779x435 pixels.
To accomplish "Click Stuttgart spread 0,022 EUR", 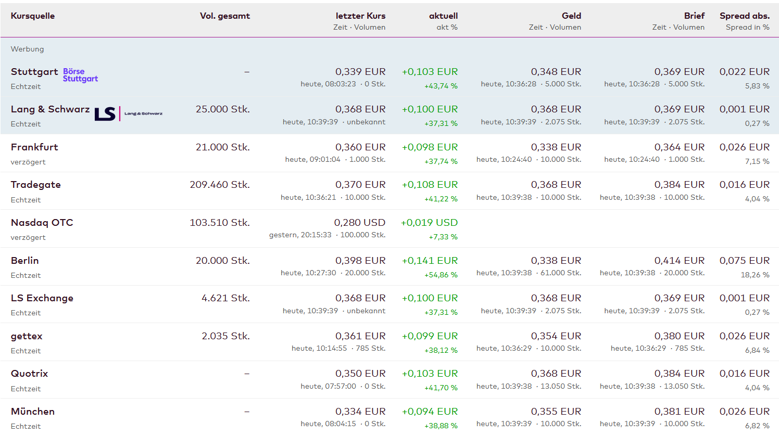I will [x=745, y=72].
